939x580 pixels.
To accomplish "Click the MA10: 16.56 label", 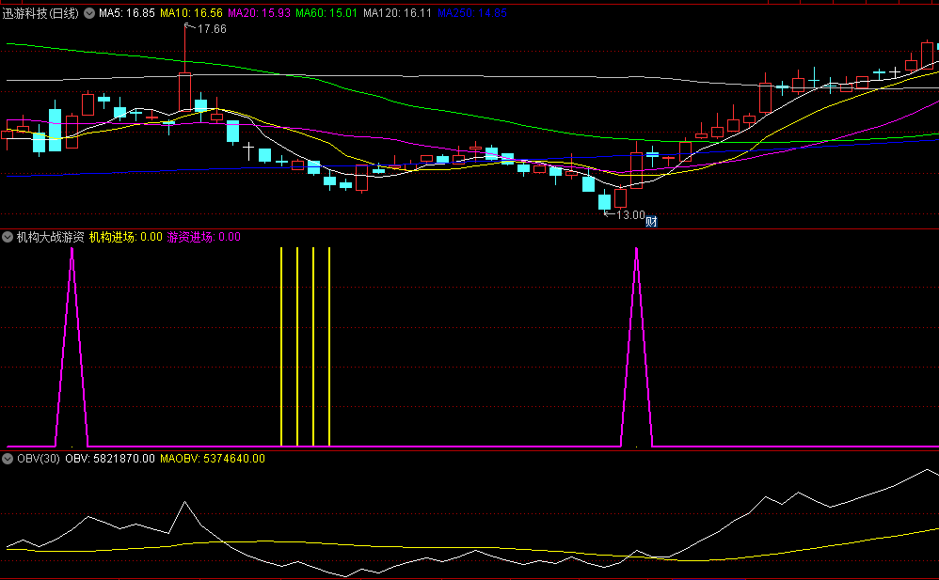I will [x=191, y=13].
